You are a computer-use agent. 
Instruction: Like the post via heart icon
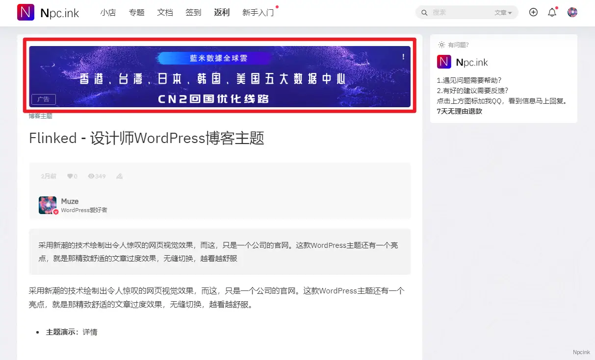pos(70,176)
